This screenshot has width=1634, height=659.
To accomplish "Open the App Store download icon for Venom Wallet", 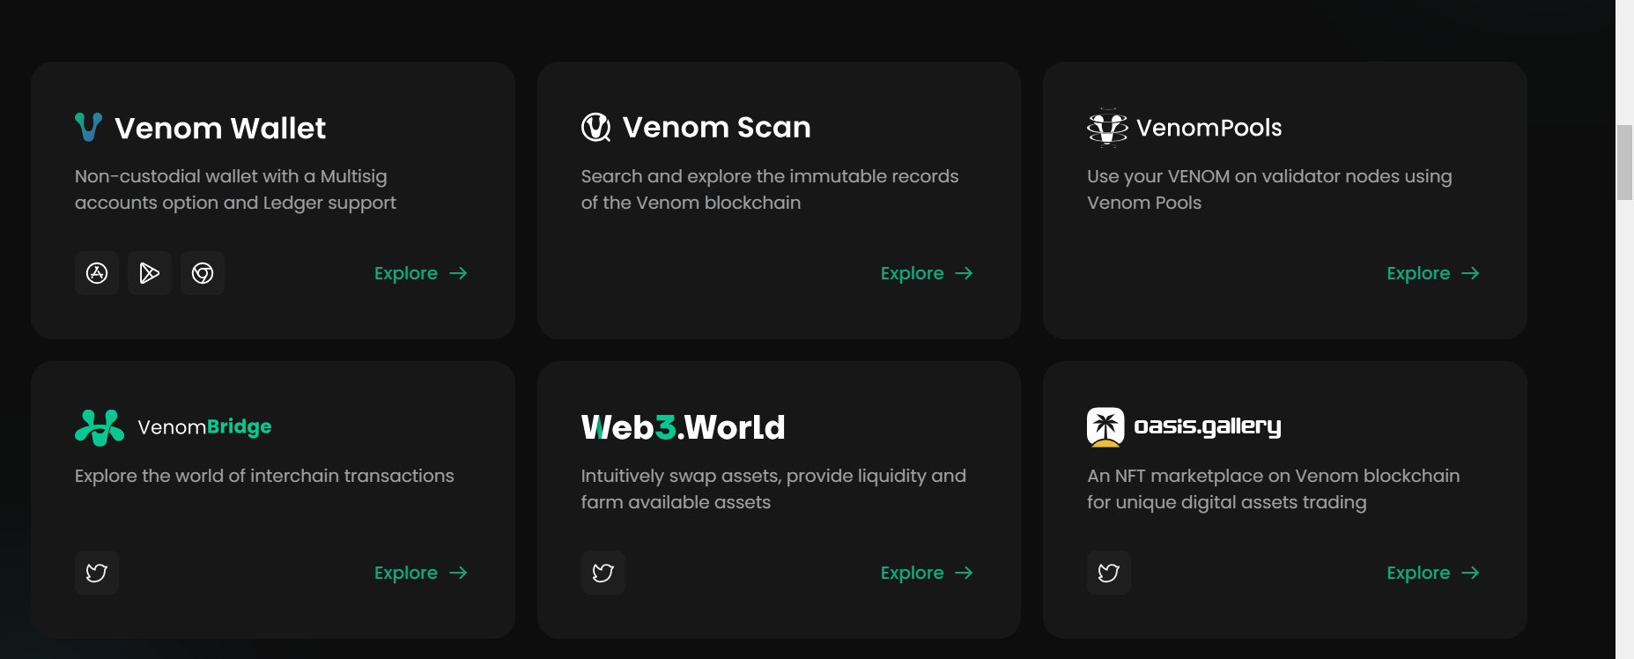I will 96,273.
